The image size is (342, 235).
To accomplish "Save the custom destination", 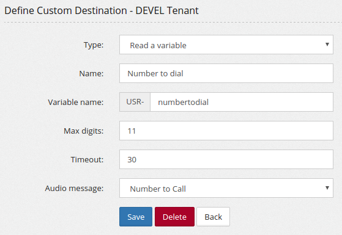I will [136, 217].
